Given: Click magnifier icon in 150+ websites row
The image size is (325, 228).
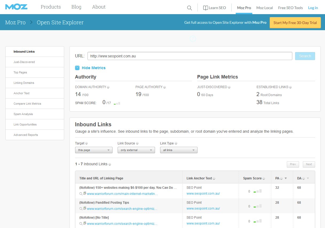Looking at the screenshot, I should tap(81, 194).
